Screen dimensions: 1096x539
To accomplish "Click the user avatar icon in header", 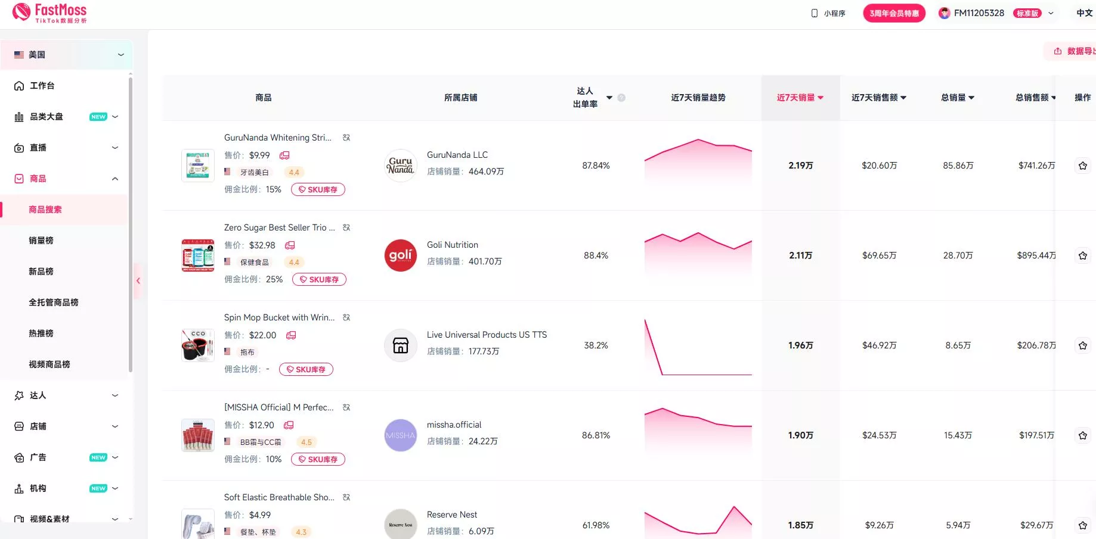I will click(x=944, y=13).
